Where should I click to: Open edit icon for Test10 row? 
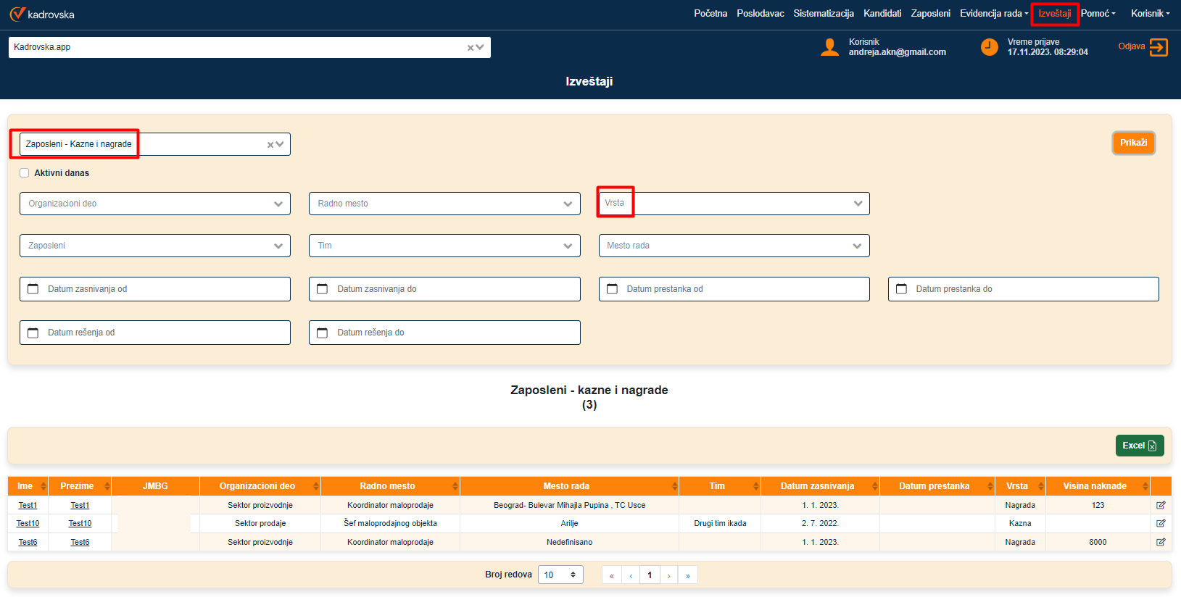(1160, 523)
